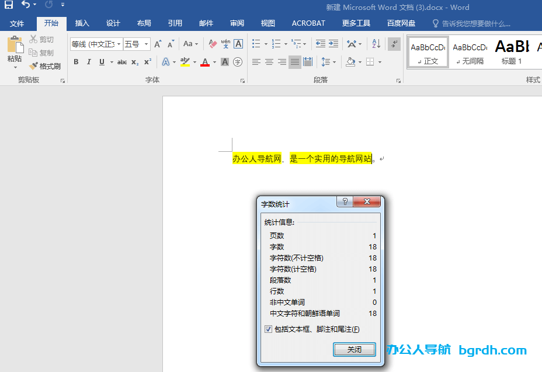Toggle strikethrough abc formatting

click(x=122, y=62)
